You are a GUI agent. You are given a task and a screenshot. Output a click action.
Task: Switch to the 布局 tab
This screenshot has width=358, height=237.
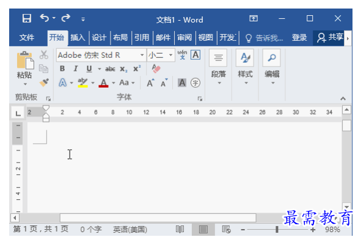(x=120, y=38)
